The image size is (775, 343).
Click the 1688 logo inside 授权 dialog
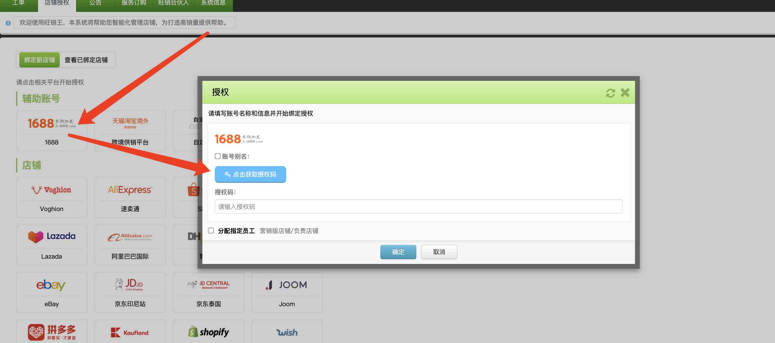coord(238,139)
